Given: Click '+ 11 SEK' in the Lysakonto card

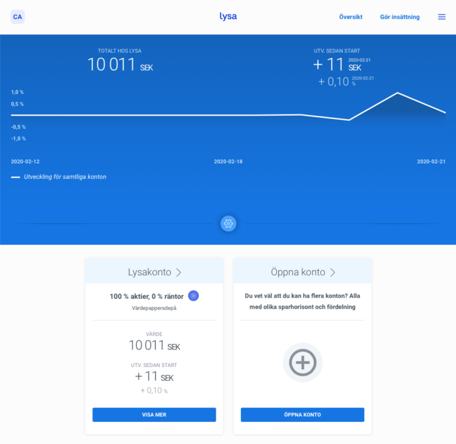Looking at the screenshot, I should pos(154,376).
